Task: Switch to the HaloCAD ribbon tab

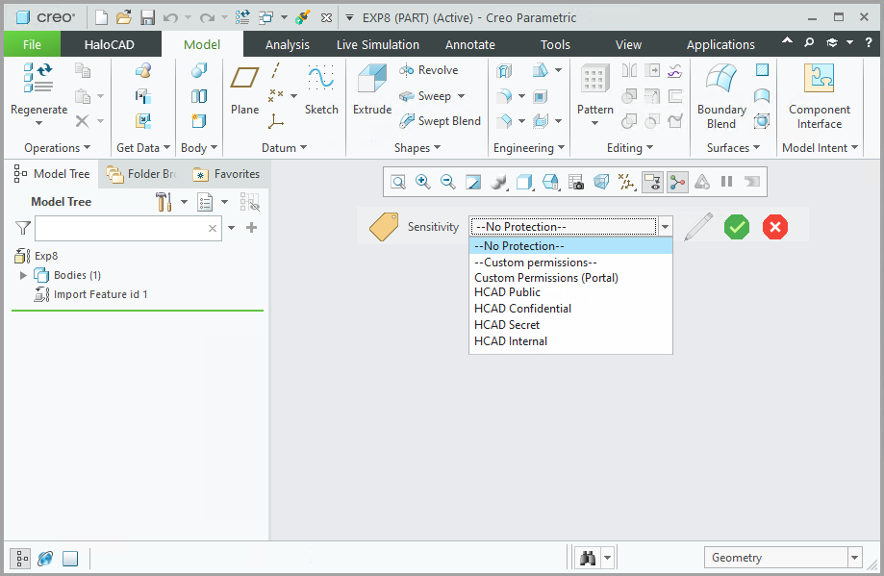Action: pos(111,44)
